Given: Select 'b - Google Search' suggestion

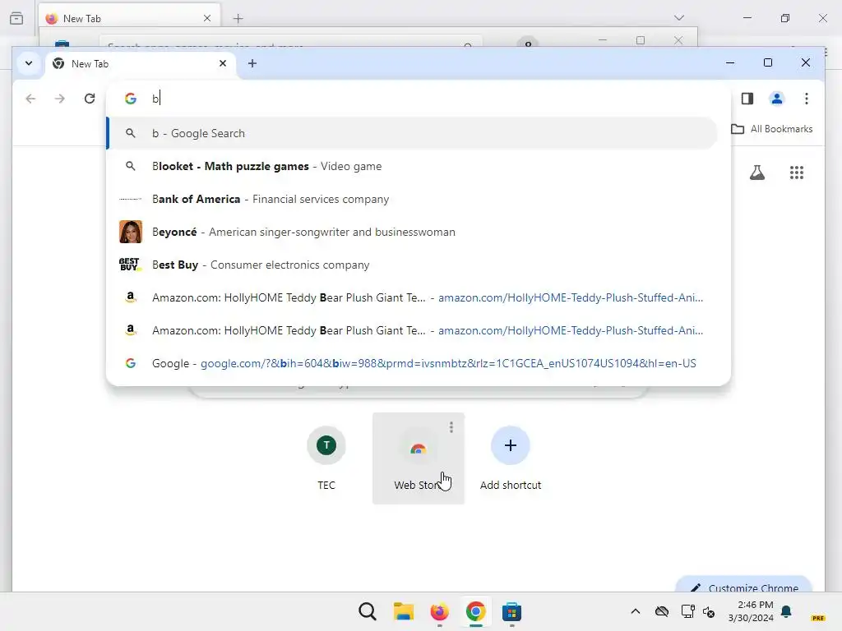Looking at the screenshot, I should (413, 133).
